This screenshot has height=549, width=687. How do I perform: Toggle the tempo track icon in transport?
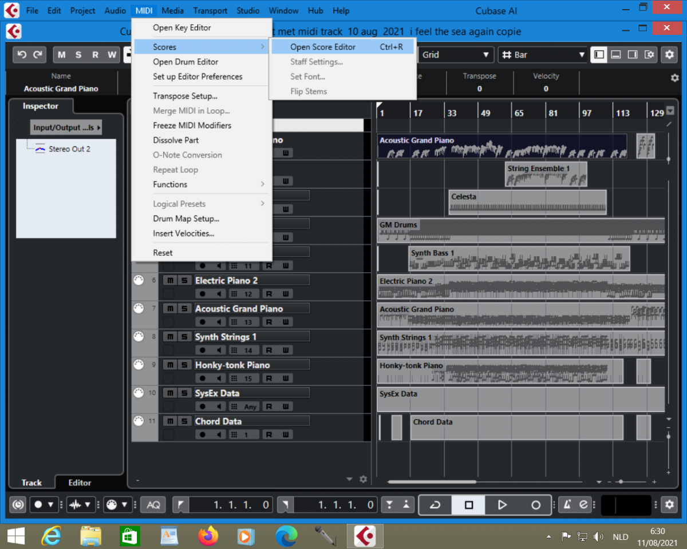[583, 505]
